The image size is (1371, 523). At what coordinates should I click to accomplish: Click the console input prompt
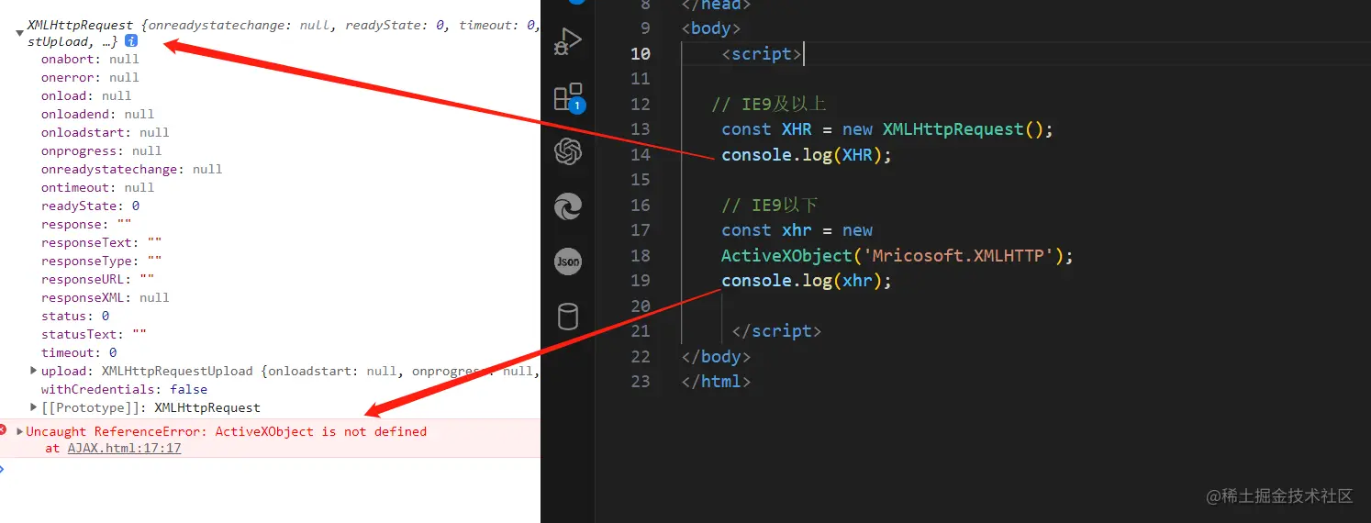click(x=3, y=469)
